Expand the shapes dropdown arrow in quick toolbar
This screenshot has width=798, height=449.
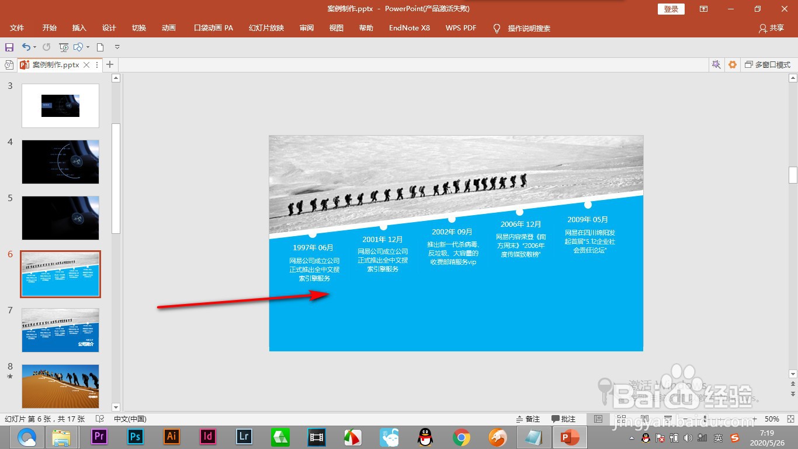(88, 47)
